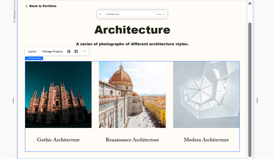Click the add-element icon next to Manage Projects
Screen dimensions: 273x159
point(69,52)
